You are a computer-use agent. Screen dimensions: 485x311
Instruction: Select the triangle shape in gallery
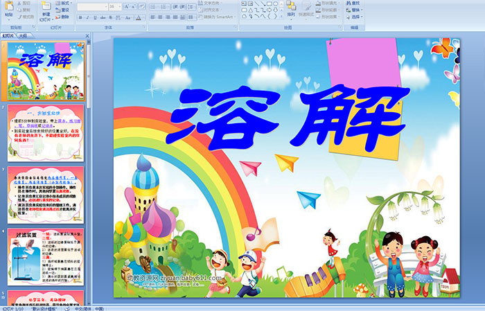pyautogui.click(x=250, y=10)
